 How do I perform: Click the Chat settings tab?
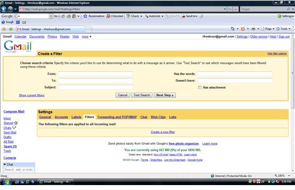point(144,117)
